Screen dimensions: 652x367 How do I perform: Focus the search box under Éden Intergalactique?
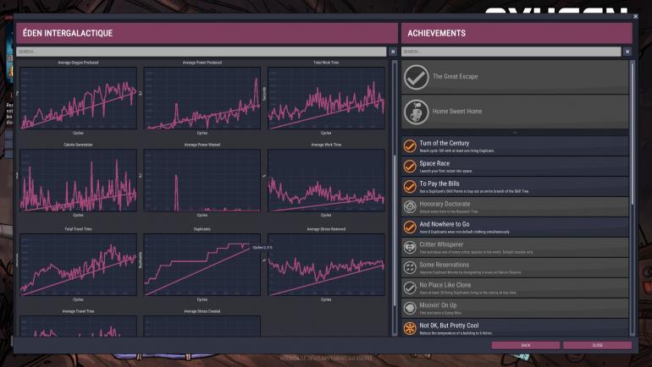point(202,52)
